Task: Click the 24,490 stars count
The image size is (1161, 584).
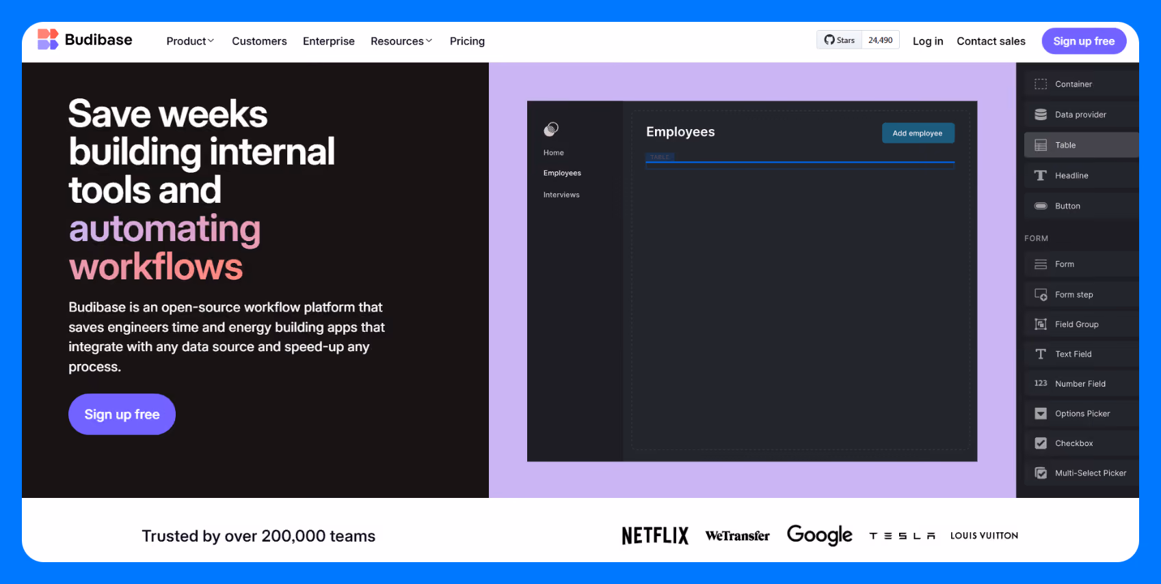Action: click(880, 40)
